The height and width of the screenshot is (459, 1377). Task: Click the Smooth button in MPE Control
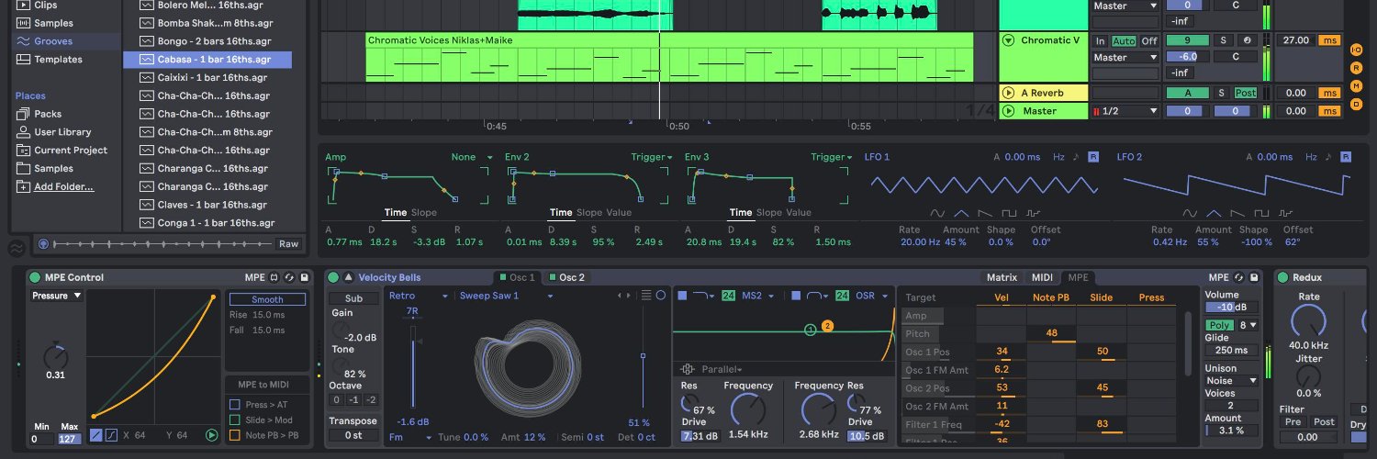click(267, 299)
